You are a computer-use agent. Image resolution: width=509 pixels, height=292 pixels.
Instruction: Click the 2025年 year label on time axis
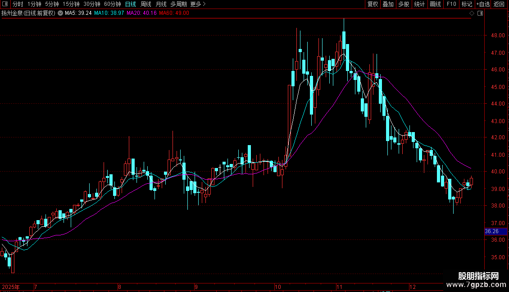(11, 287)
